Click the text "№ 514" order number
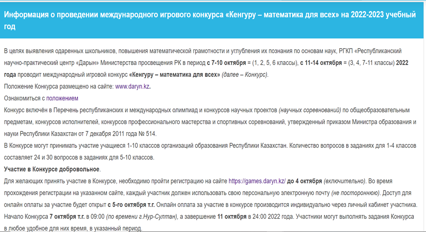The width and height of the screenshot is (426, 232). (147, 134)
